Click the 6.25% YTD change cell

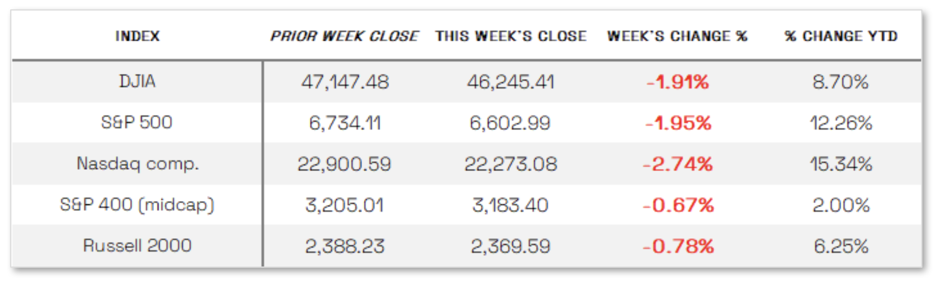tap(841, 246)
